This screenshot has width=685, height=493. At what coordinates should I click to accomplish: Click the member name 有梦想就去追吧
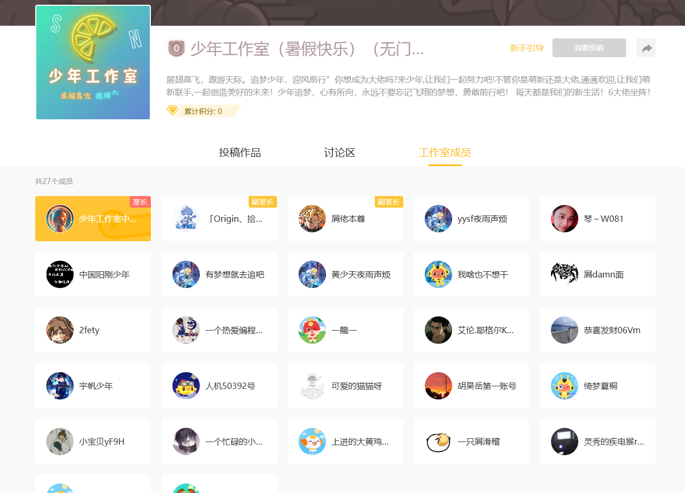[235, 274]
